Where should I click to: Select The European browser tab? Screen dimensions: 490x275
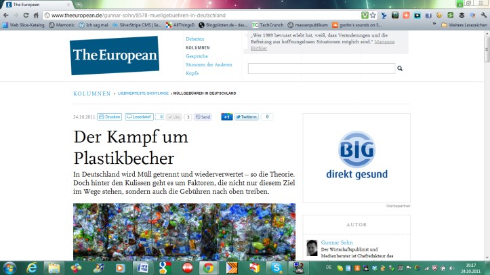click(x=37, y=5)
